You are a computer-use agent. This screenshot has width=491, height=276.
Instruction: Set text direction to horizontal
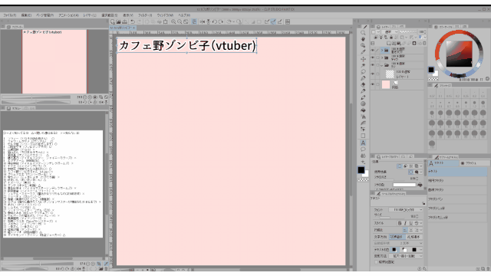click(397, 237)
